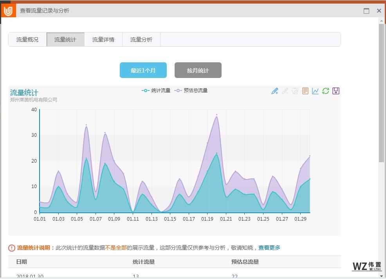
Task: Open the 查看更多 link
Action: click(x=269, y=248)
